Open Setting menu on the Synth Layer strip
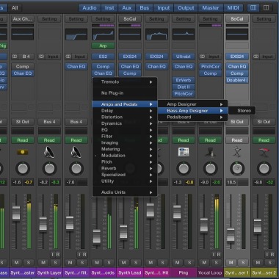Screen dimensions: 279x279 (49, 19)
